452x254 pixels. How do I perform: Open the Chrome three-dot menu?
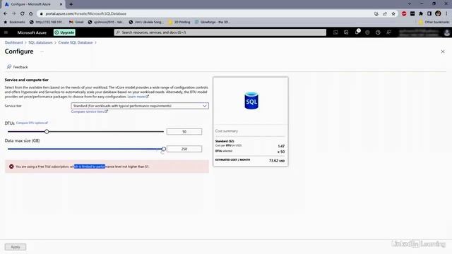click(x=446, y=13)
